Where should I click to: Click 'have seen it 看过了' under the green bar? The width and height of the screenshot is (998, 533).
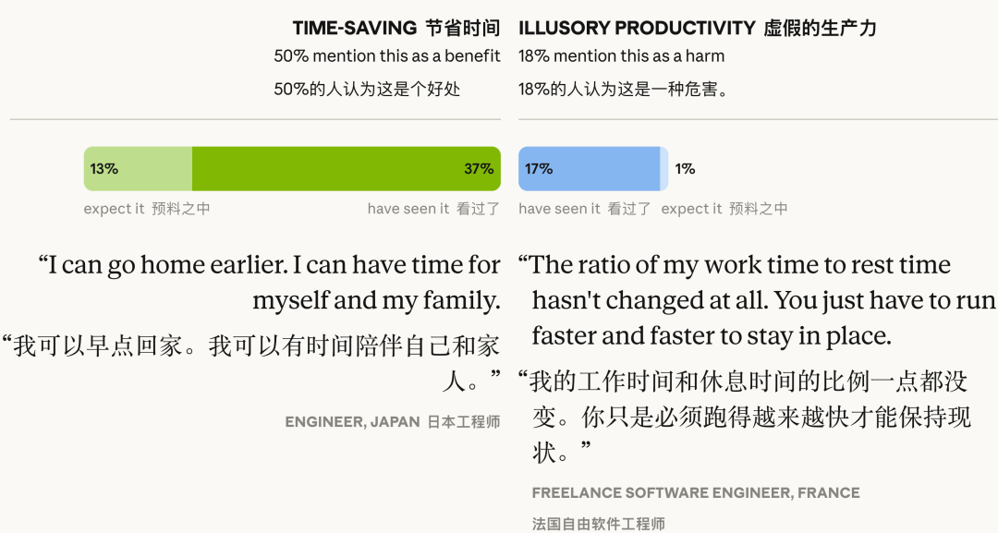(433, 209)
